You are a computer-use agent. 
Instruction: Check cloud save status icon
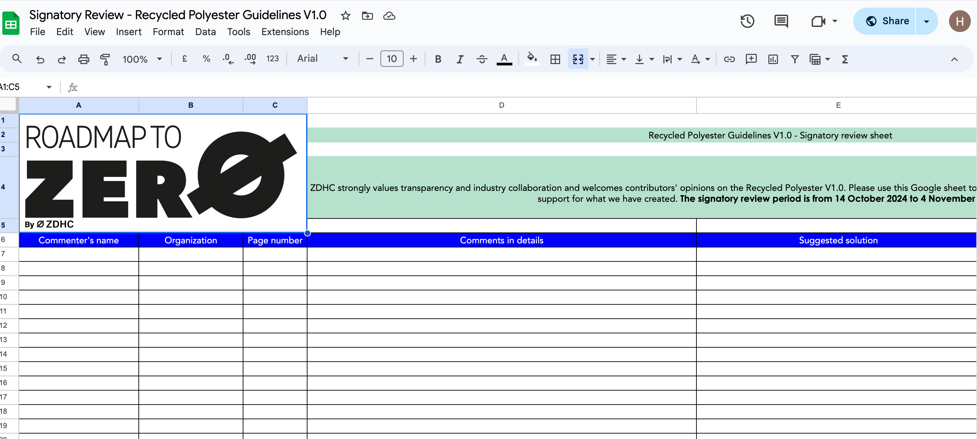coord(389,16)
